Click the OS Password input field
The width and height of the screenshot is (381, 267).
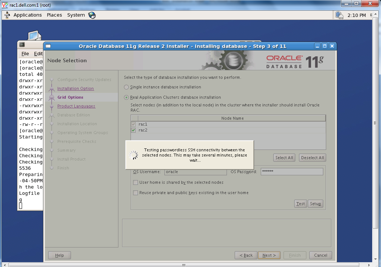[292, 172]
